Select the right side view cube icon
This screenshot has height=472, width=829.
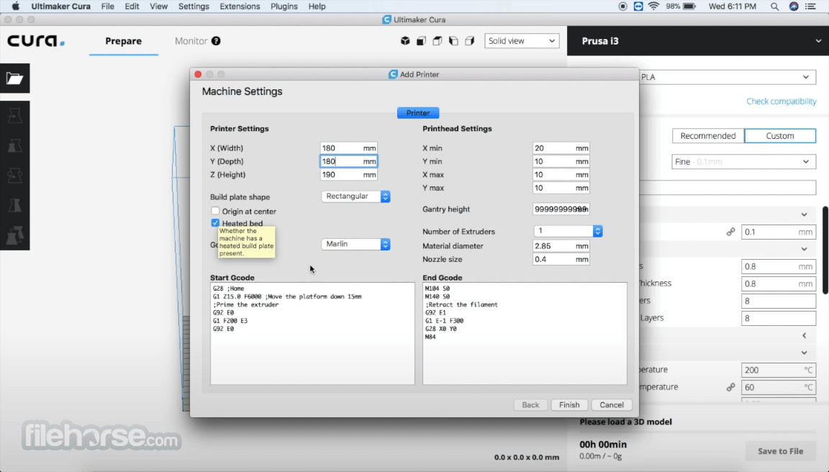[469, 41]
